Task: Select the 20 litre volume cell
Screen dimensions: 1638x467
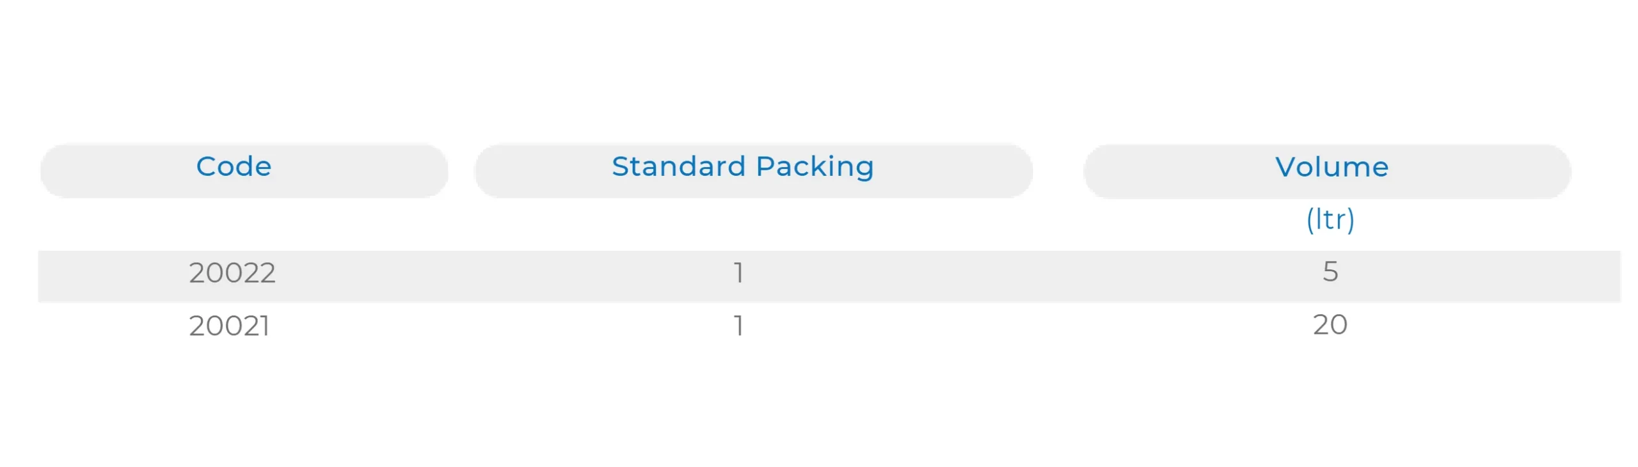Action: point(1330,325)
